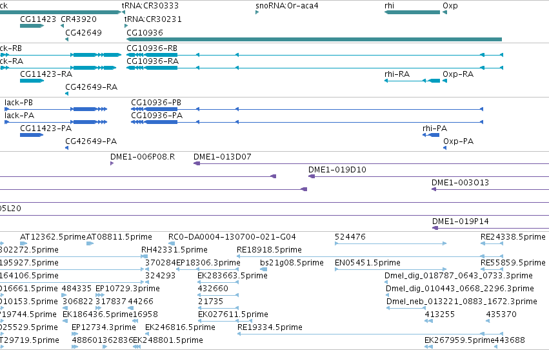The image size is (549, 350).
Task: Click the CG11423 gene label
Action: coord(38,19)
